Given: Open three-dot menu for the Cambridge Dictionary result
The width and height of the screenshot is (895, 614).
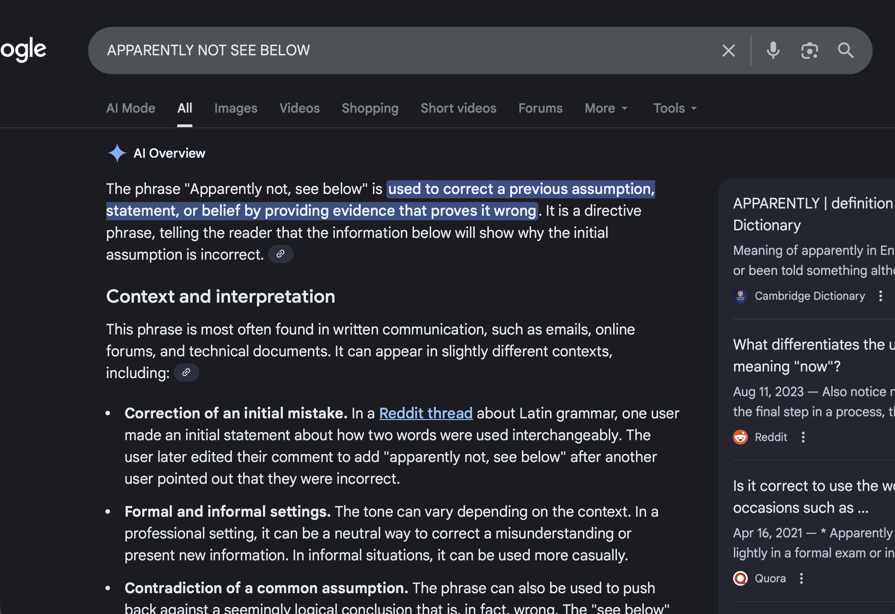Looking at the screenshot, I should (880, 296).
